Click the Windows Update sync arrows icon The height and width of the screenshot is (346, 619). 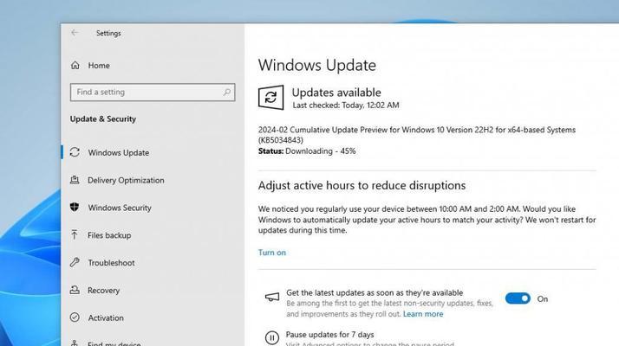coord(75,152)
